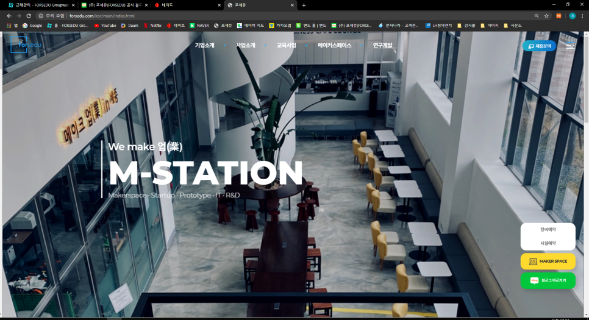Bookmark this page with the star icon
Viewport: 589px width, 320px height.
[x=546, y=16]
